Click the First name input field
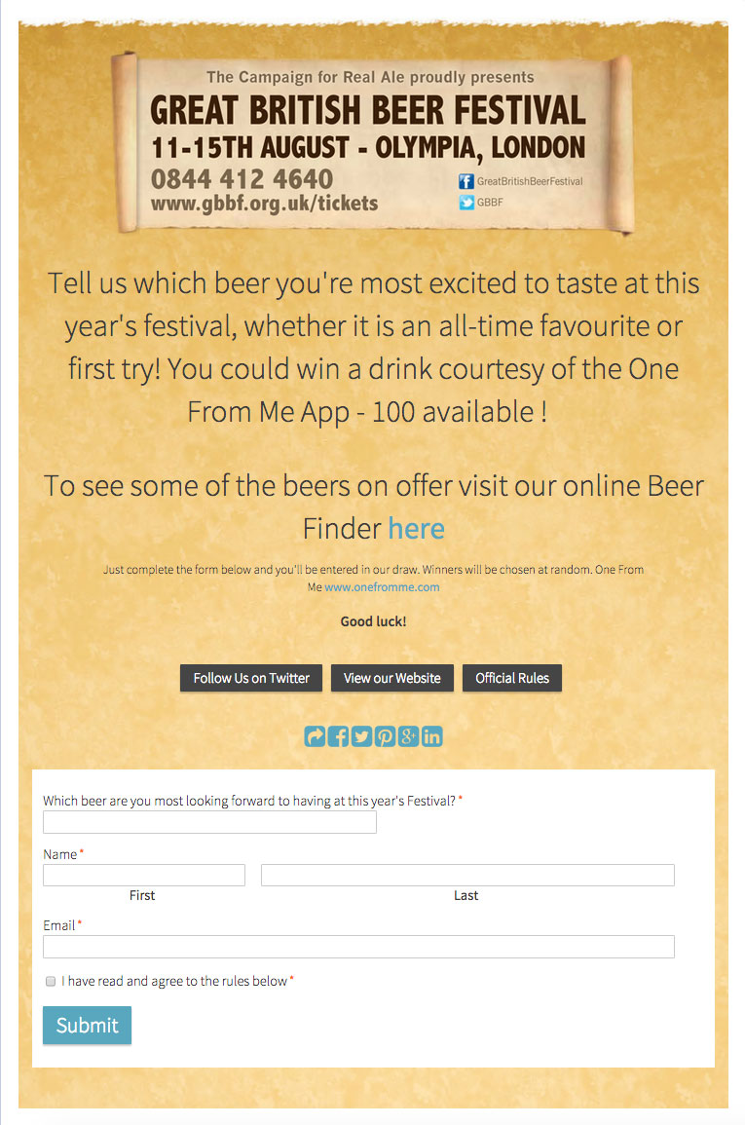 [143, 875]
